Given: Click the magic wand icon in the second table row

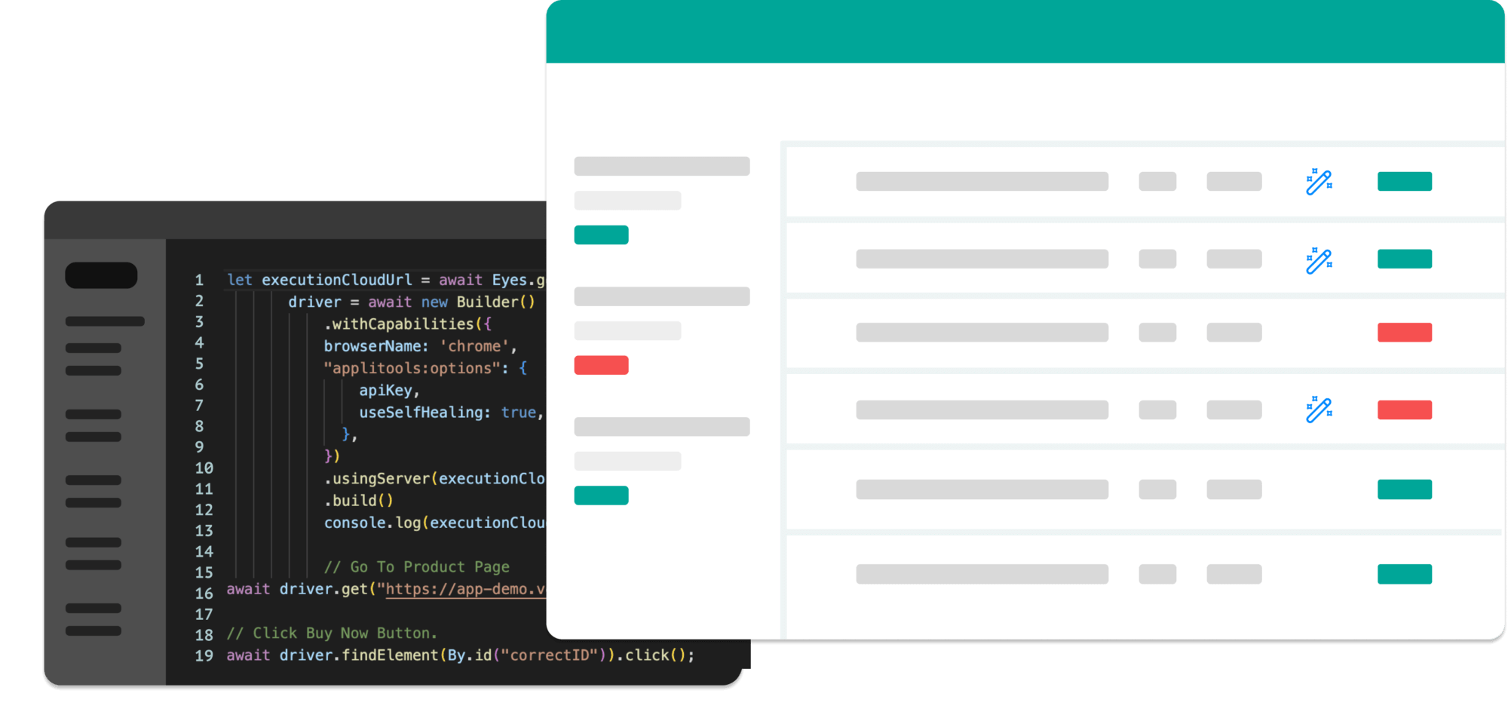Looking at the screenshot, I should 1319,260.
